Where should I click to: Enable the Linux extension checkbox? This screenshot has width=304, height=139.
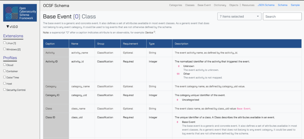click(x=4, y=43)
